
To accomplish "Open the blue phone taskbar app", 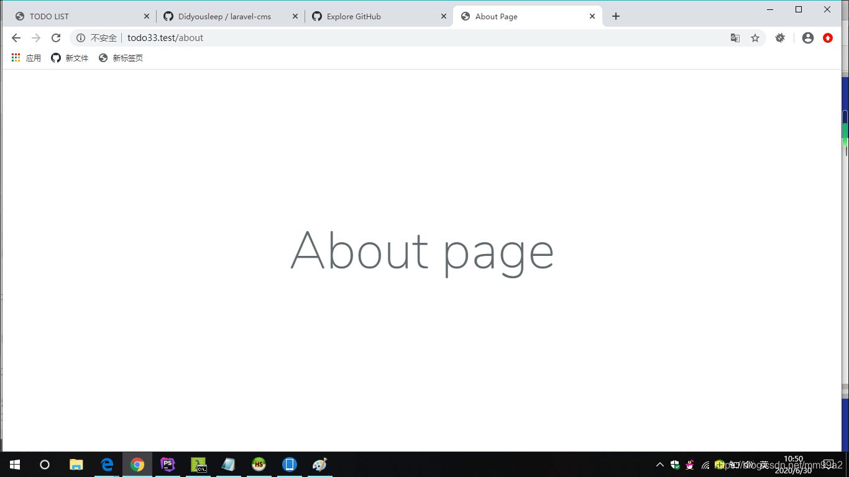I will 289,465.
